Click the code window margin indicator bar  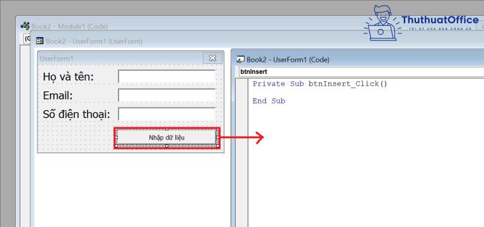[x=242, y=153]
